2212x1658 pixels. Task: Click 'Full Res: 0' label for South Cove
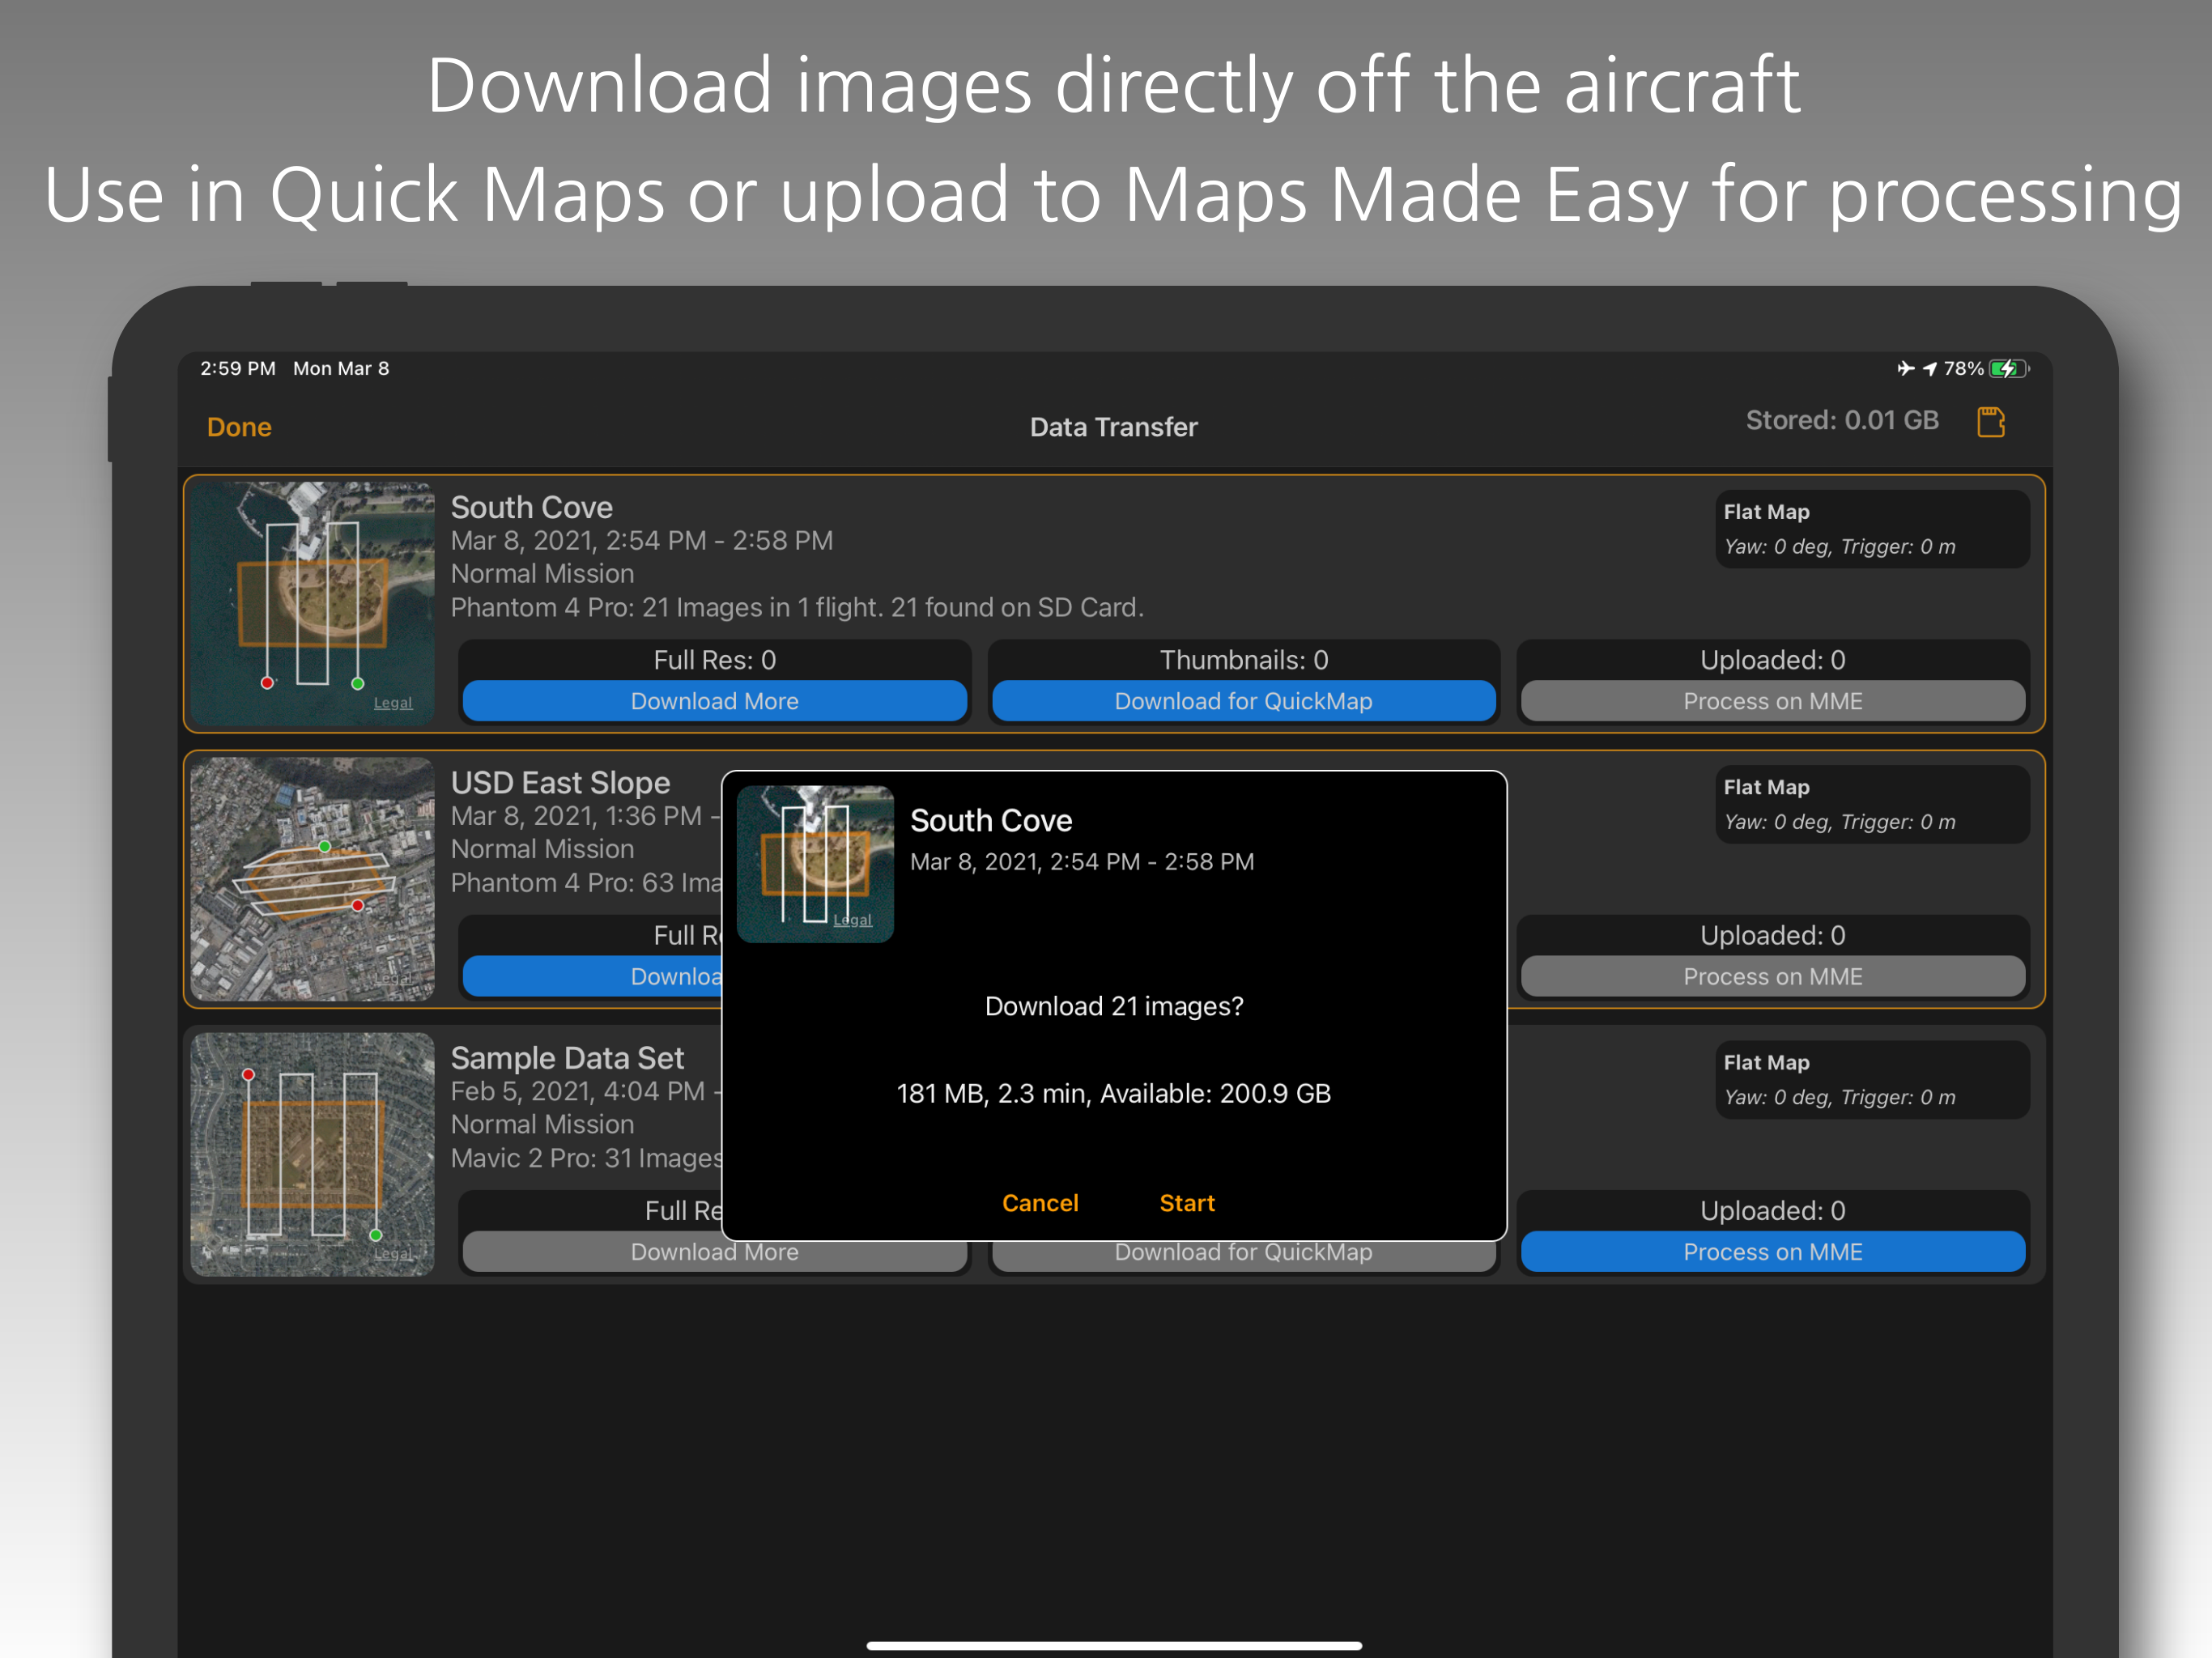(714, 660)
